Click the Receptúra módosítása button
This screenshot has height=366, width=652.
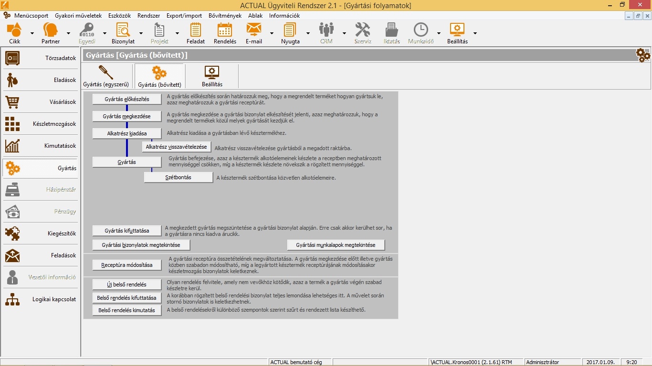click(127, 265)
